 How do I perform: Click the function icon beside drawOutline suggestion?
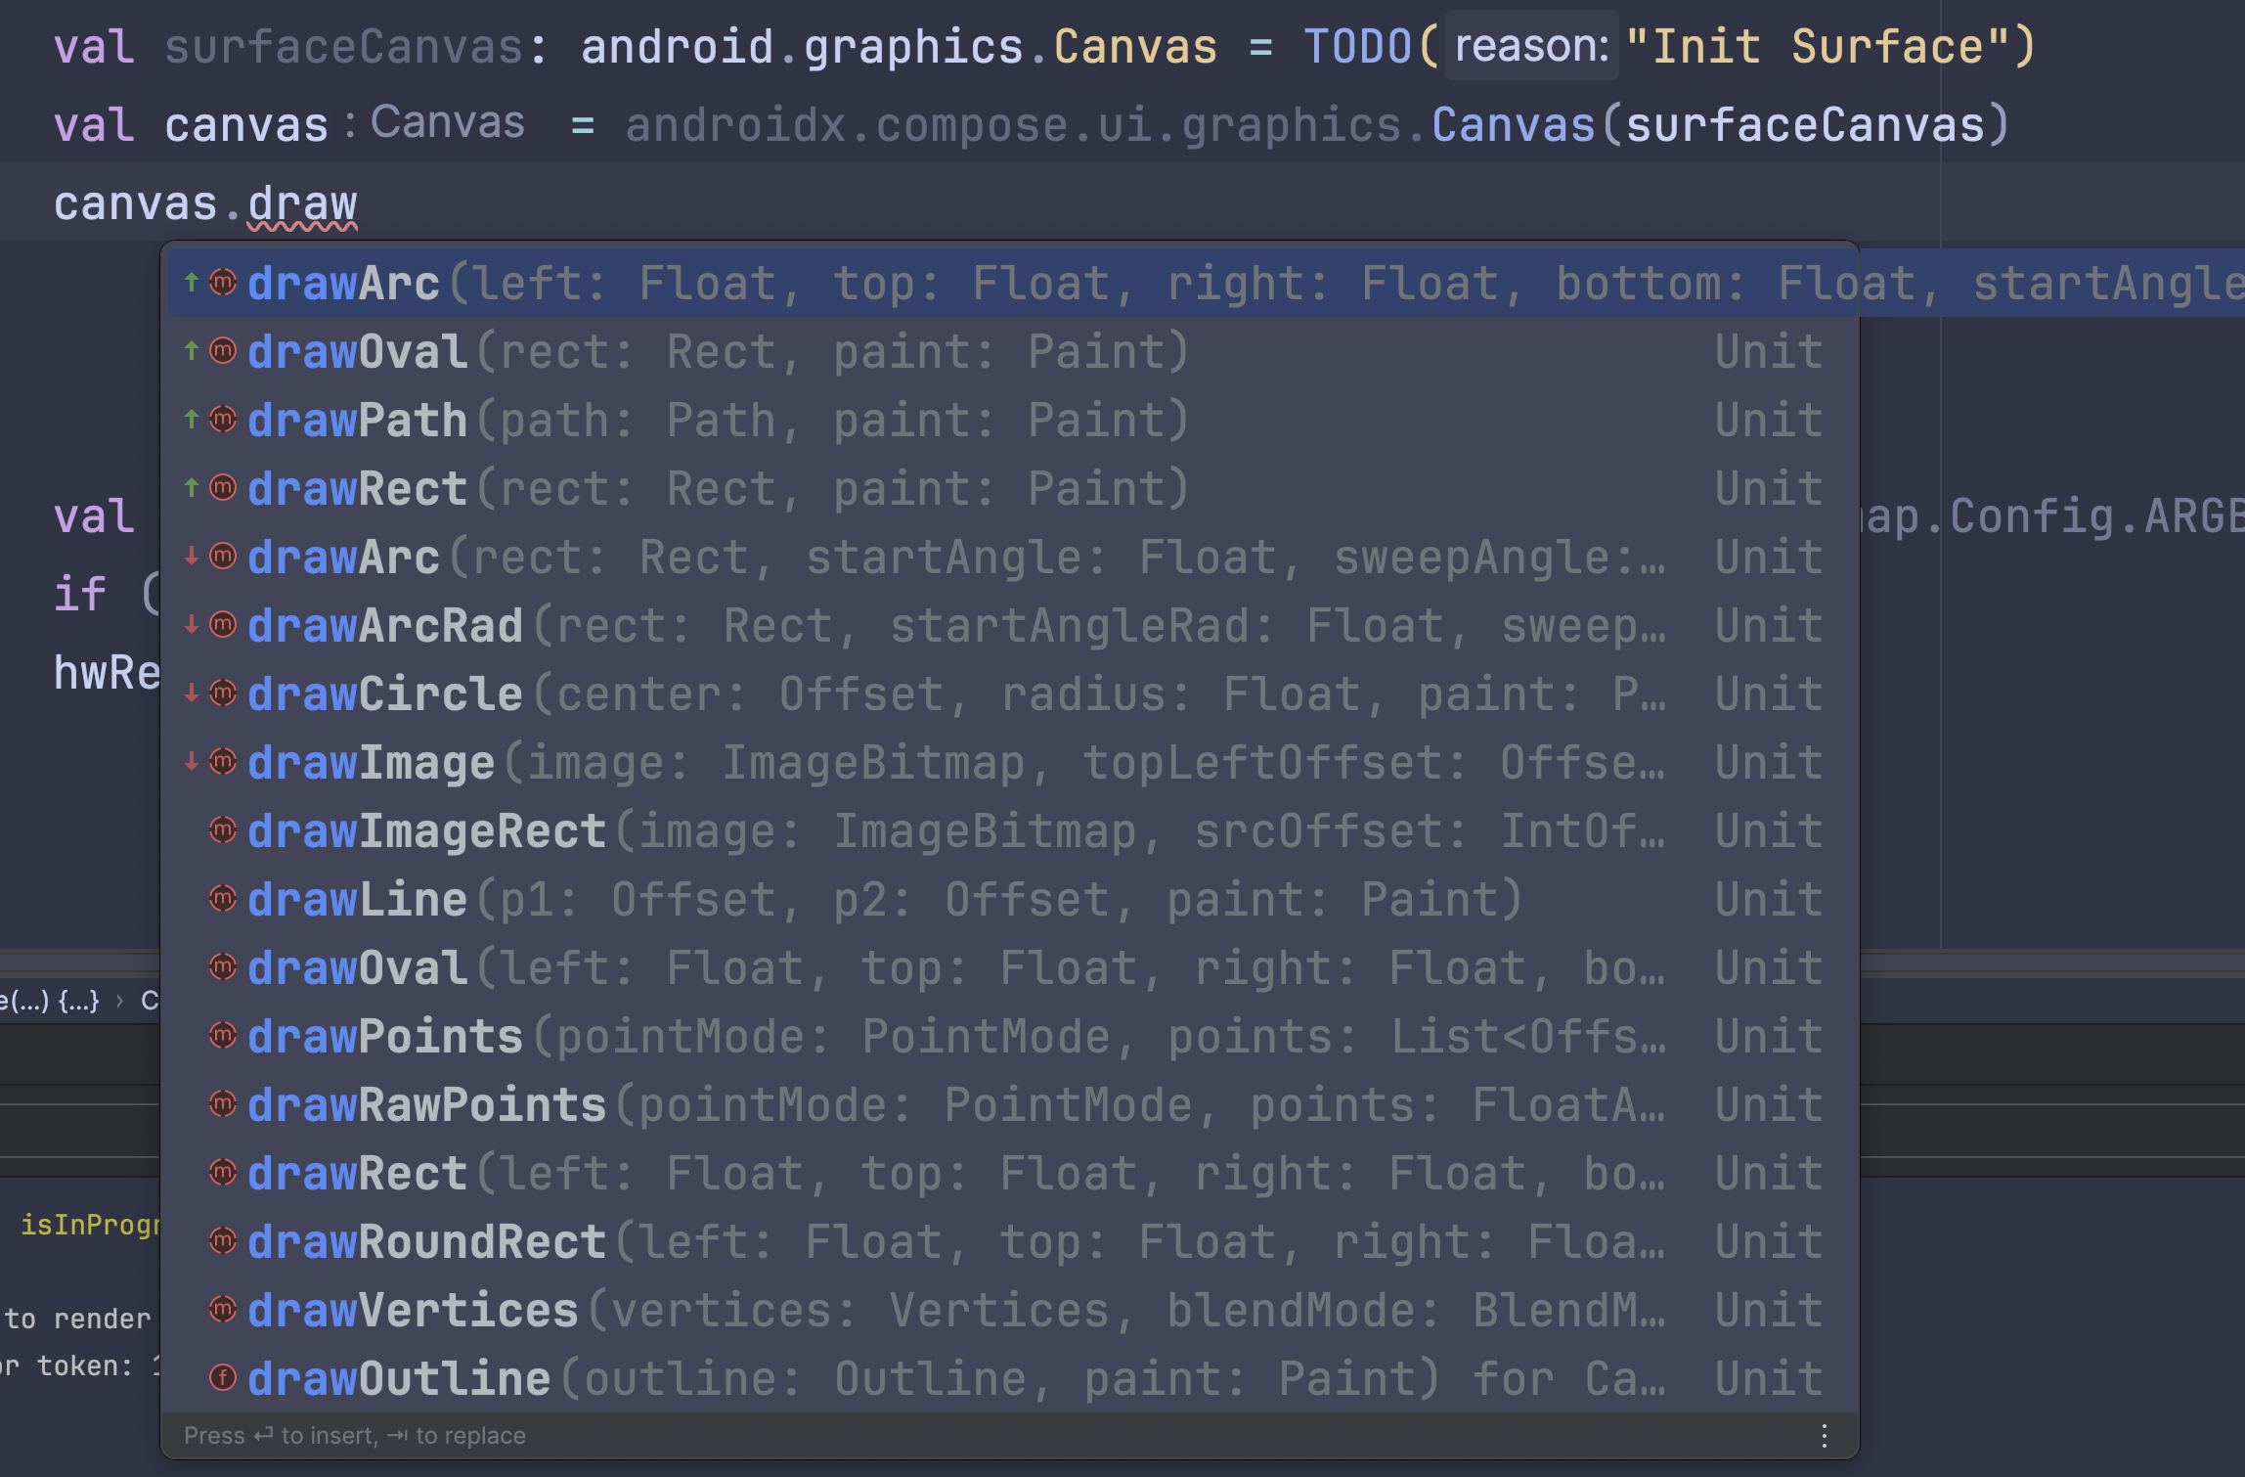click(223, 1378)
